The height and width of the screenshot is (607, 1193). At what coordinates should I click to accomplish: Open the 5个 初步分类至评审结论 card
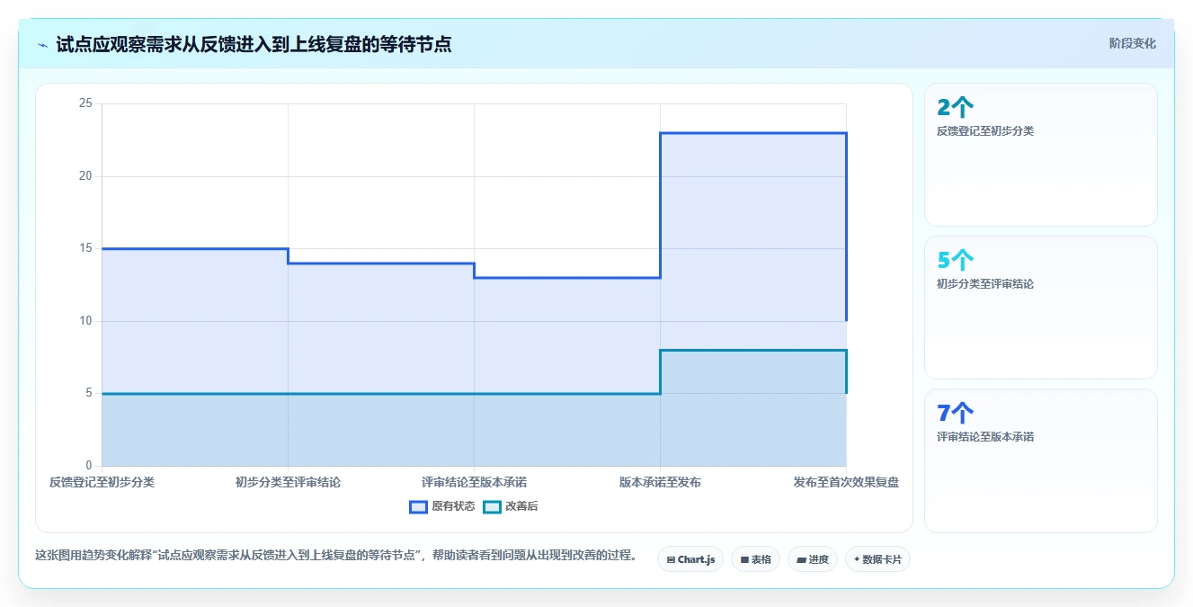(1040, 308)
